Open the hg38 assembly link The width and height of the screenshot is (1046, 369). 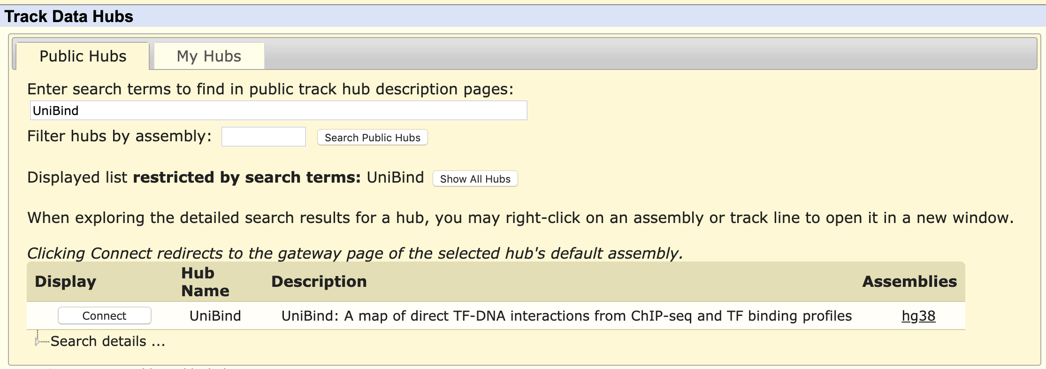(x=918, y=316)
